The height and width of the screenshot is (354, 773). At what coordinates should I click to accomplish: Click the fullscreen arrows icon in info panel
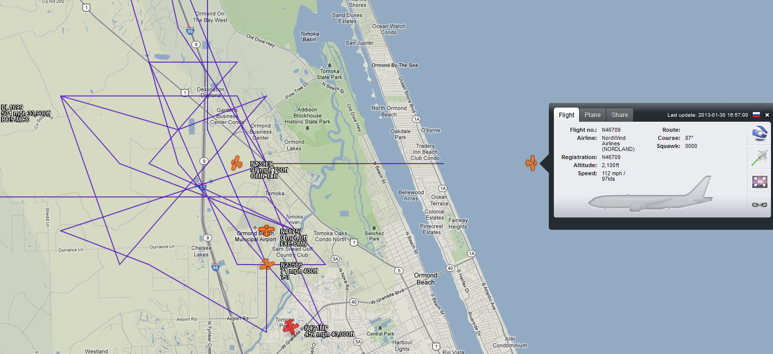(759, 181)
